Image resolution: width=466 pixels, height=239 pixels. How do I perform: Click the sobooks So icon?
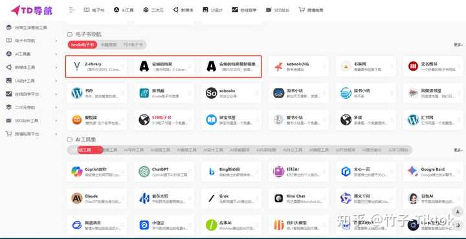pyautogui.click(x=211, y=93)
